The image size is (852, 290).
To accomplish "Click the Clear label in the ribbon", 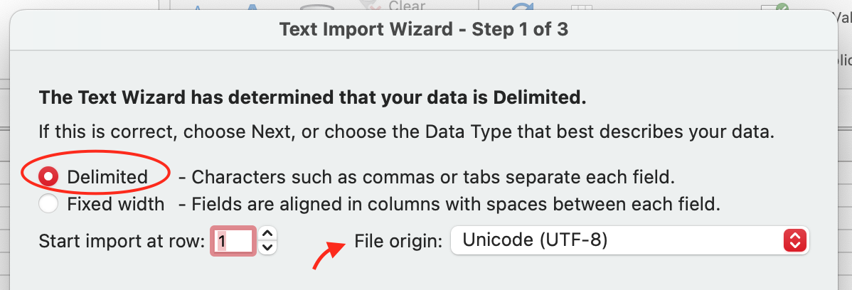I will point(407,6).
